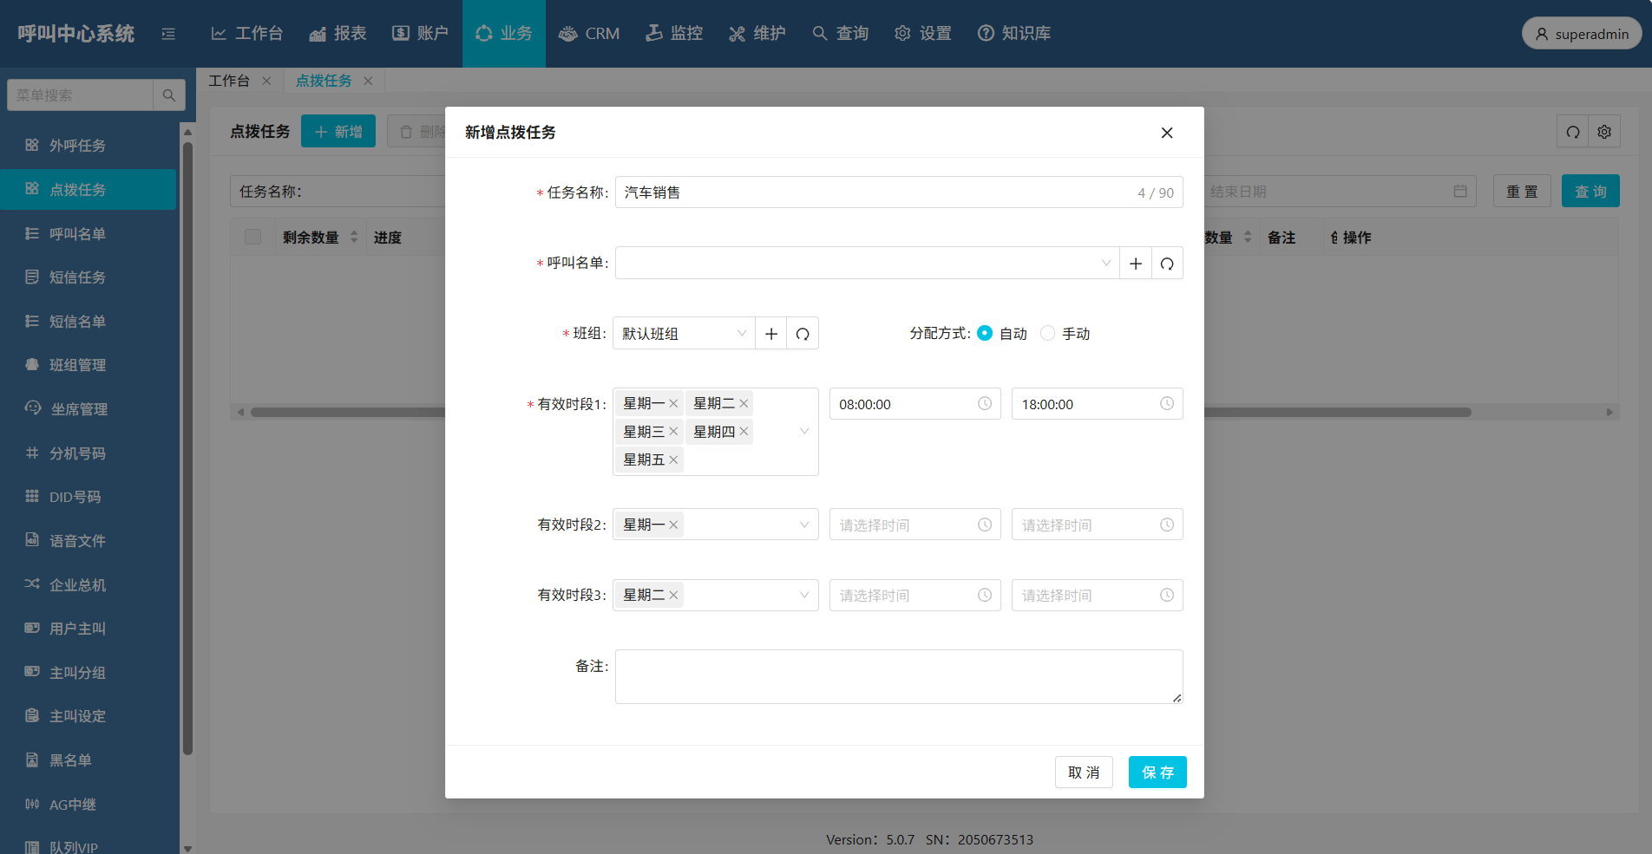The image size is (1652, 854).
Task: Remove the 星期五 tag from 有效时段1
Action: click(x=673, y=460)
